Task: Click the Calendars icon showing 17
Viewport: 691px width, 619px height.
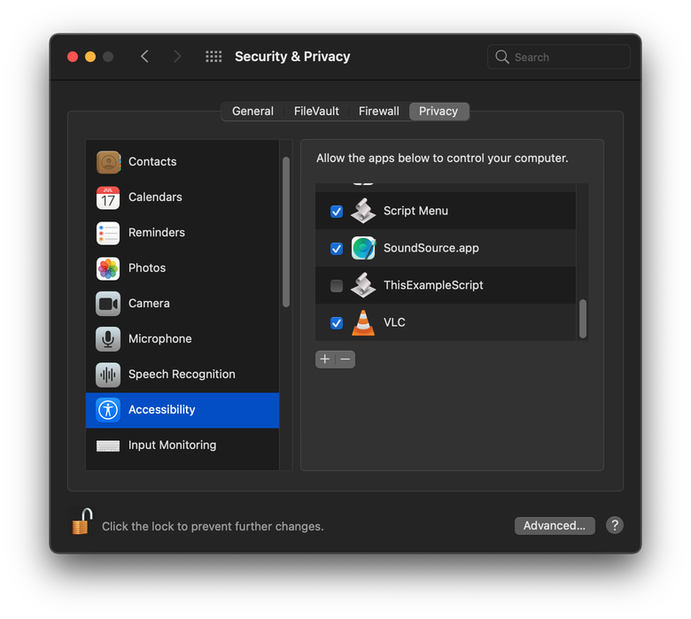Action: (x=108, y=197)
